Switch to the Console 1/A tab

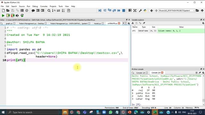(x=141, y=73)
